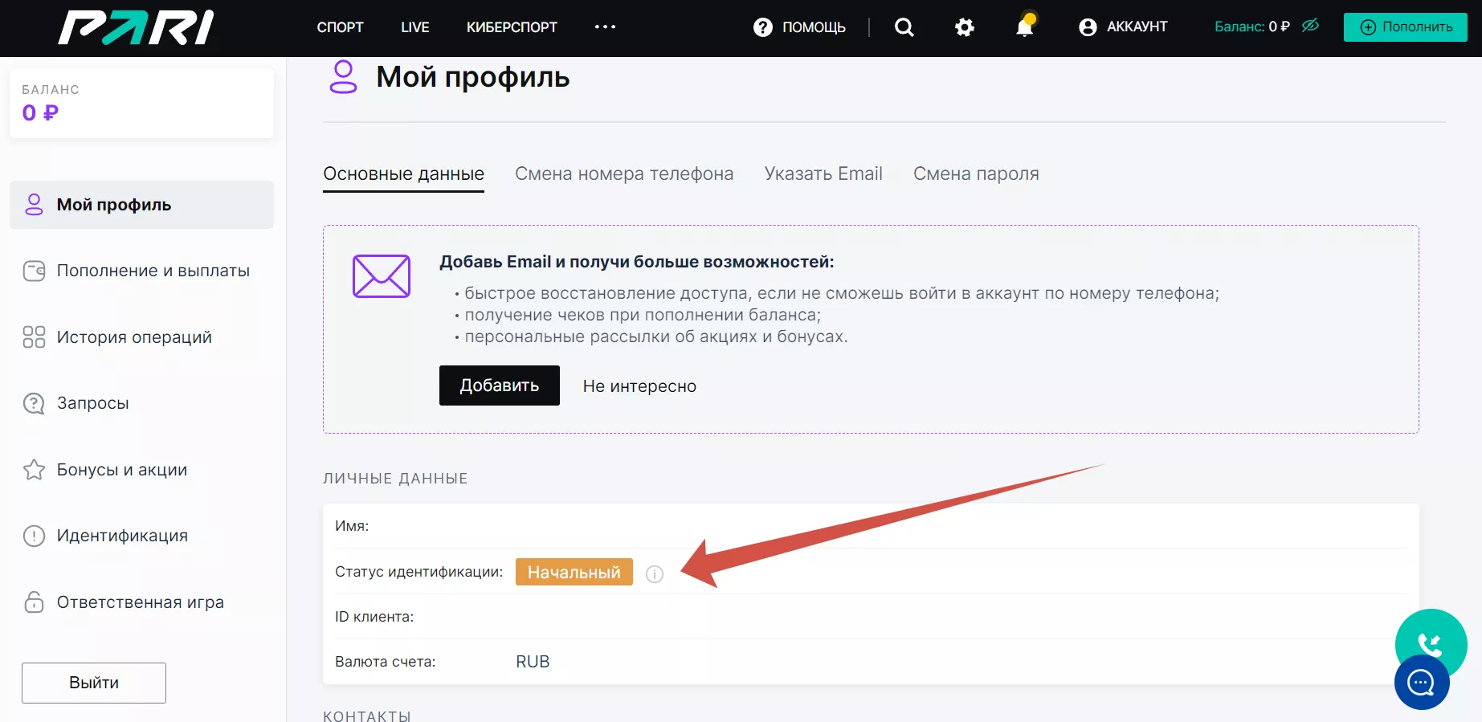Select Указать Email tab
This screenshot has height=722, width=1482.
[x=823, y=173]
